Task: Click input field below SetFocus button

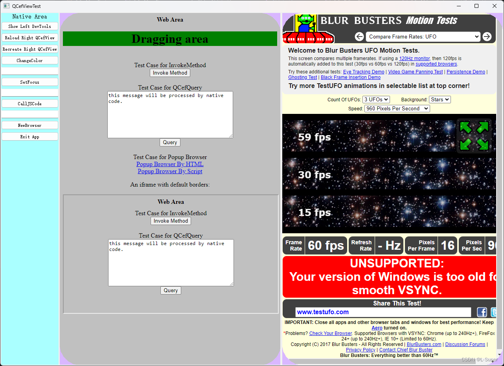Action: (x=30, y=93)
